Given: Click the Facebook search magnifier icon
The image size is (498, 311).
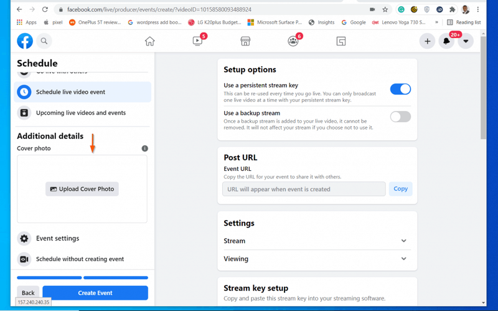Looking at the screenshot, I should [x=44, y=41].
